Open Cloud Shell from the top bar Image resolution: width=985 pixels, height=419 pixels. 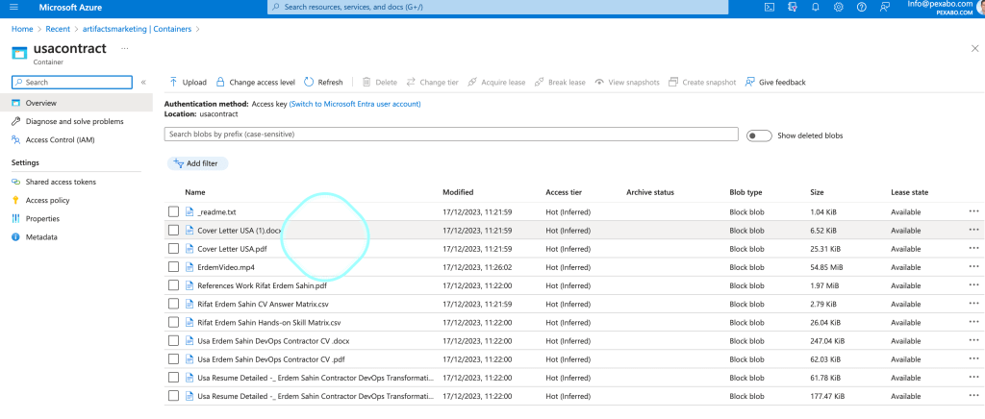pos(769,8)
